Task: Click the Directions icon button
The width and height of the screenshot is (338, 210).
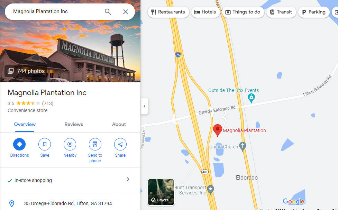Action: pyautogui.click(x=19, y=144)
